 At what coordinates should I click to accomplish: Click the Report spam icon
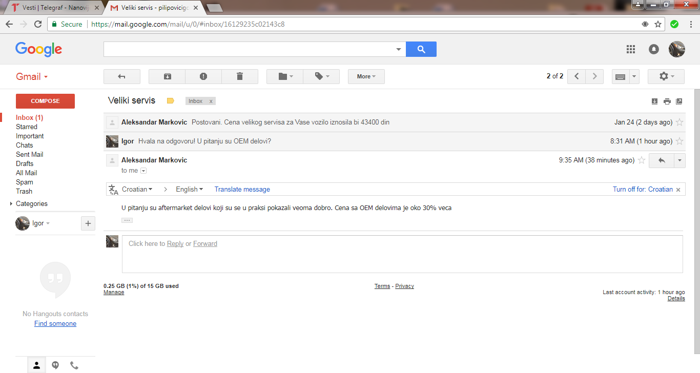[x=203, y=76]
